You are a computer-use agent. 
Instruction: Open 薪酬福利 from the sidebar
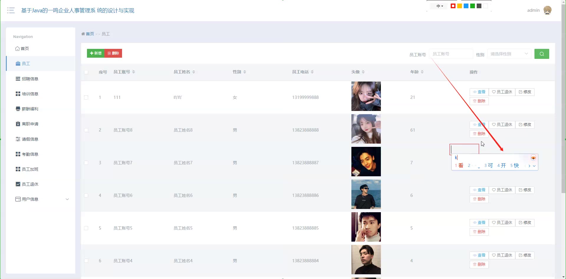pyautogui.click(x=30, y=109)
